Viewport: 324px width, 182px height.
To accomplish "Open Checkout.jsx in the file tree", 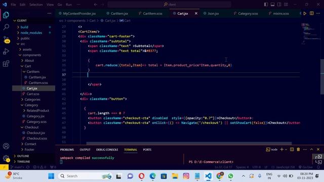I will (36, 133).
